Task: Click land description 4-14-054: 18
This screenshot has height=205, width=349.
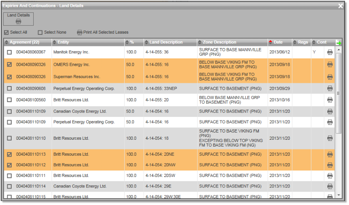Action: (x=157, y=138)
